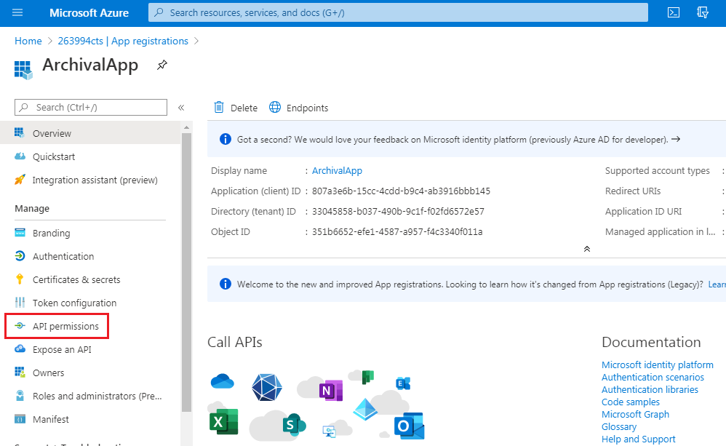The width and height of the screenshot is (726, 446).
Task: Click the scroll-up arrow of sidebar scrollbar
Action: [187, 127]
